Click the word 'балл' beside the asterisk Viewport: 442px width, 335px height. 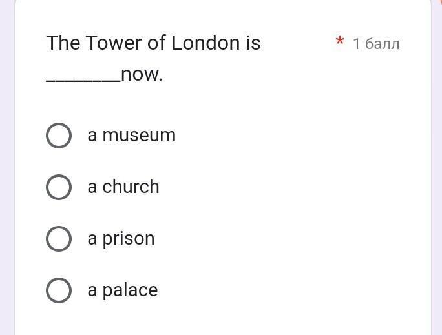click(x=383, y=44)
